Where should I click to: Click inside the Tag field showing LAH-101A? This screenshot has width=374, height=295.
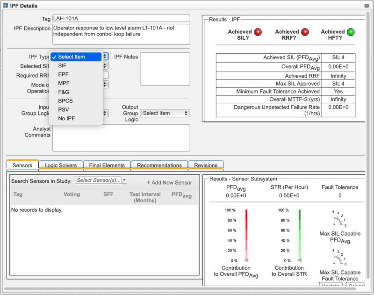click(122, 18)
